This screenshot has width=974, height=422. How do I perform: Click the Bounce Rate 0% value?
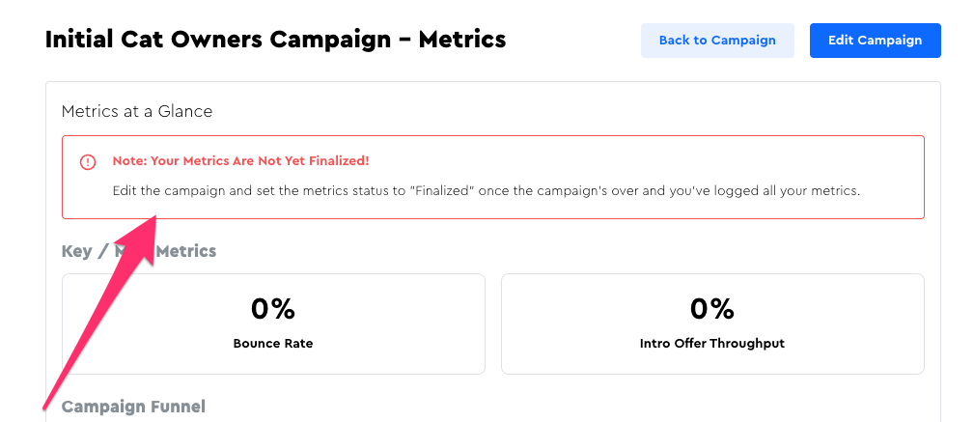(x=273, y=309)
